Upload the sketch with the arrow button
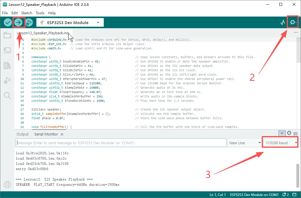301x198 pixels. click(x=18, y=22)
